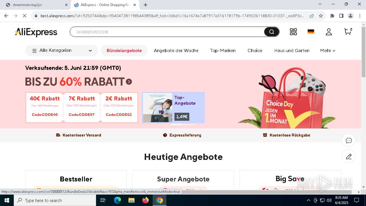Open the shopping cart icon

point(348,31)
